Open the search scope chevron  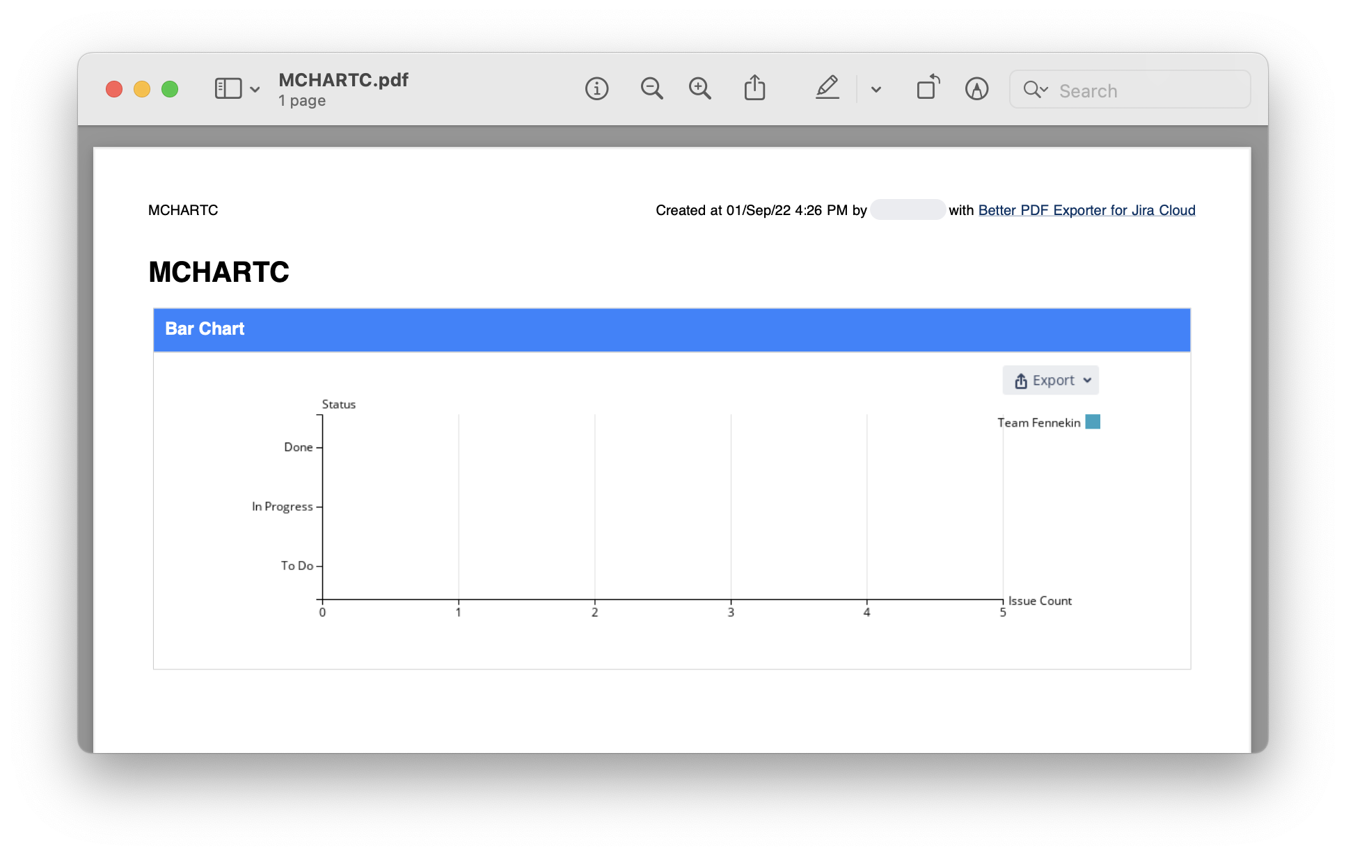1044,90
